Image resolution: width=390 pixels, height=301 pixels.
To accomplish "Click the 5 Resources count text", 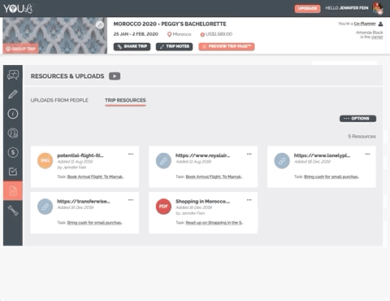I will point(362,137).
